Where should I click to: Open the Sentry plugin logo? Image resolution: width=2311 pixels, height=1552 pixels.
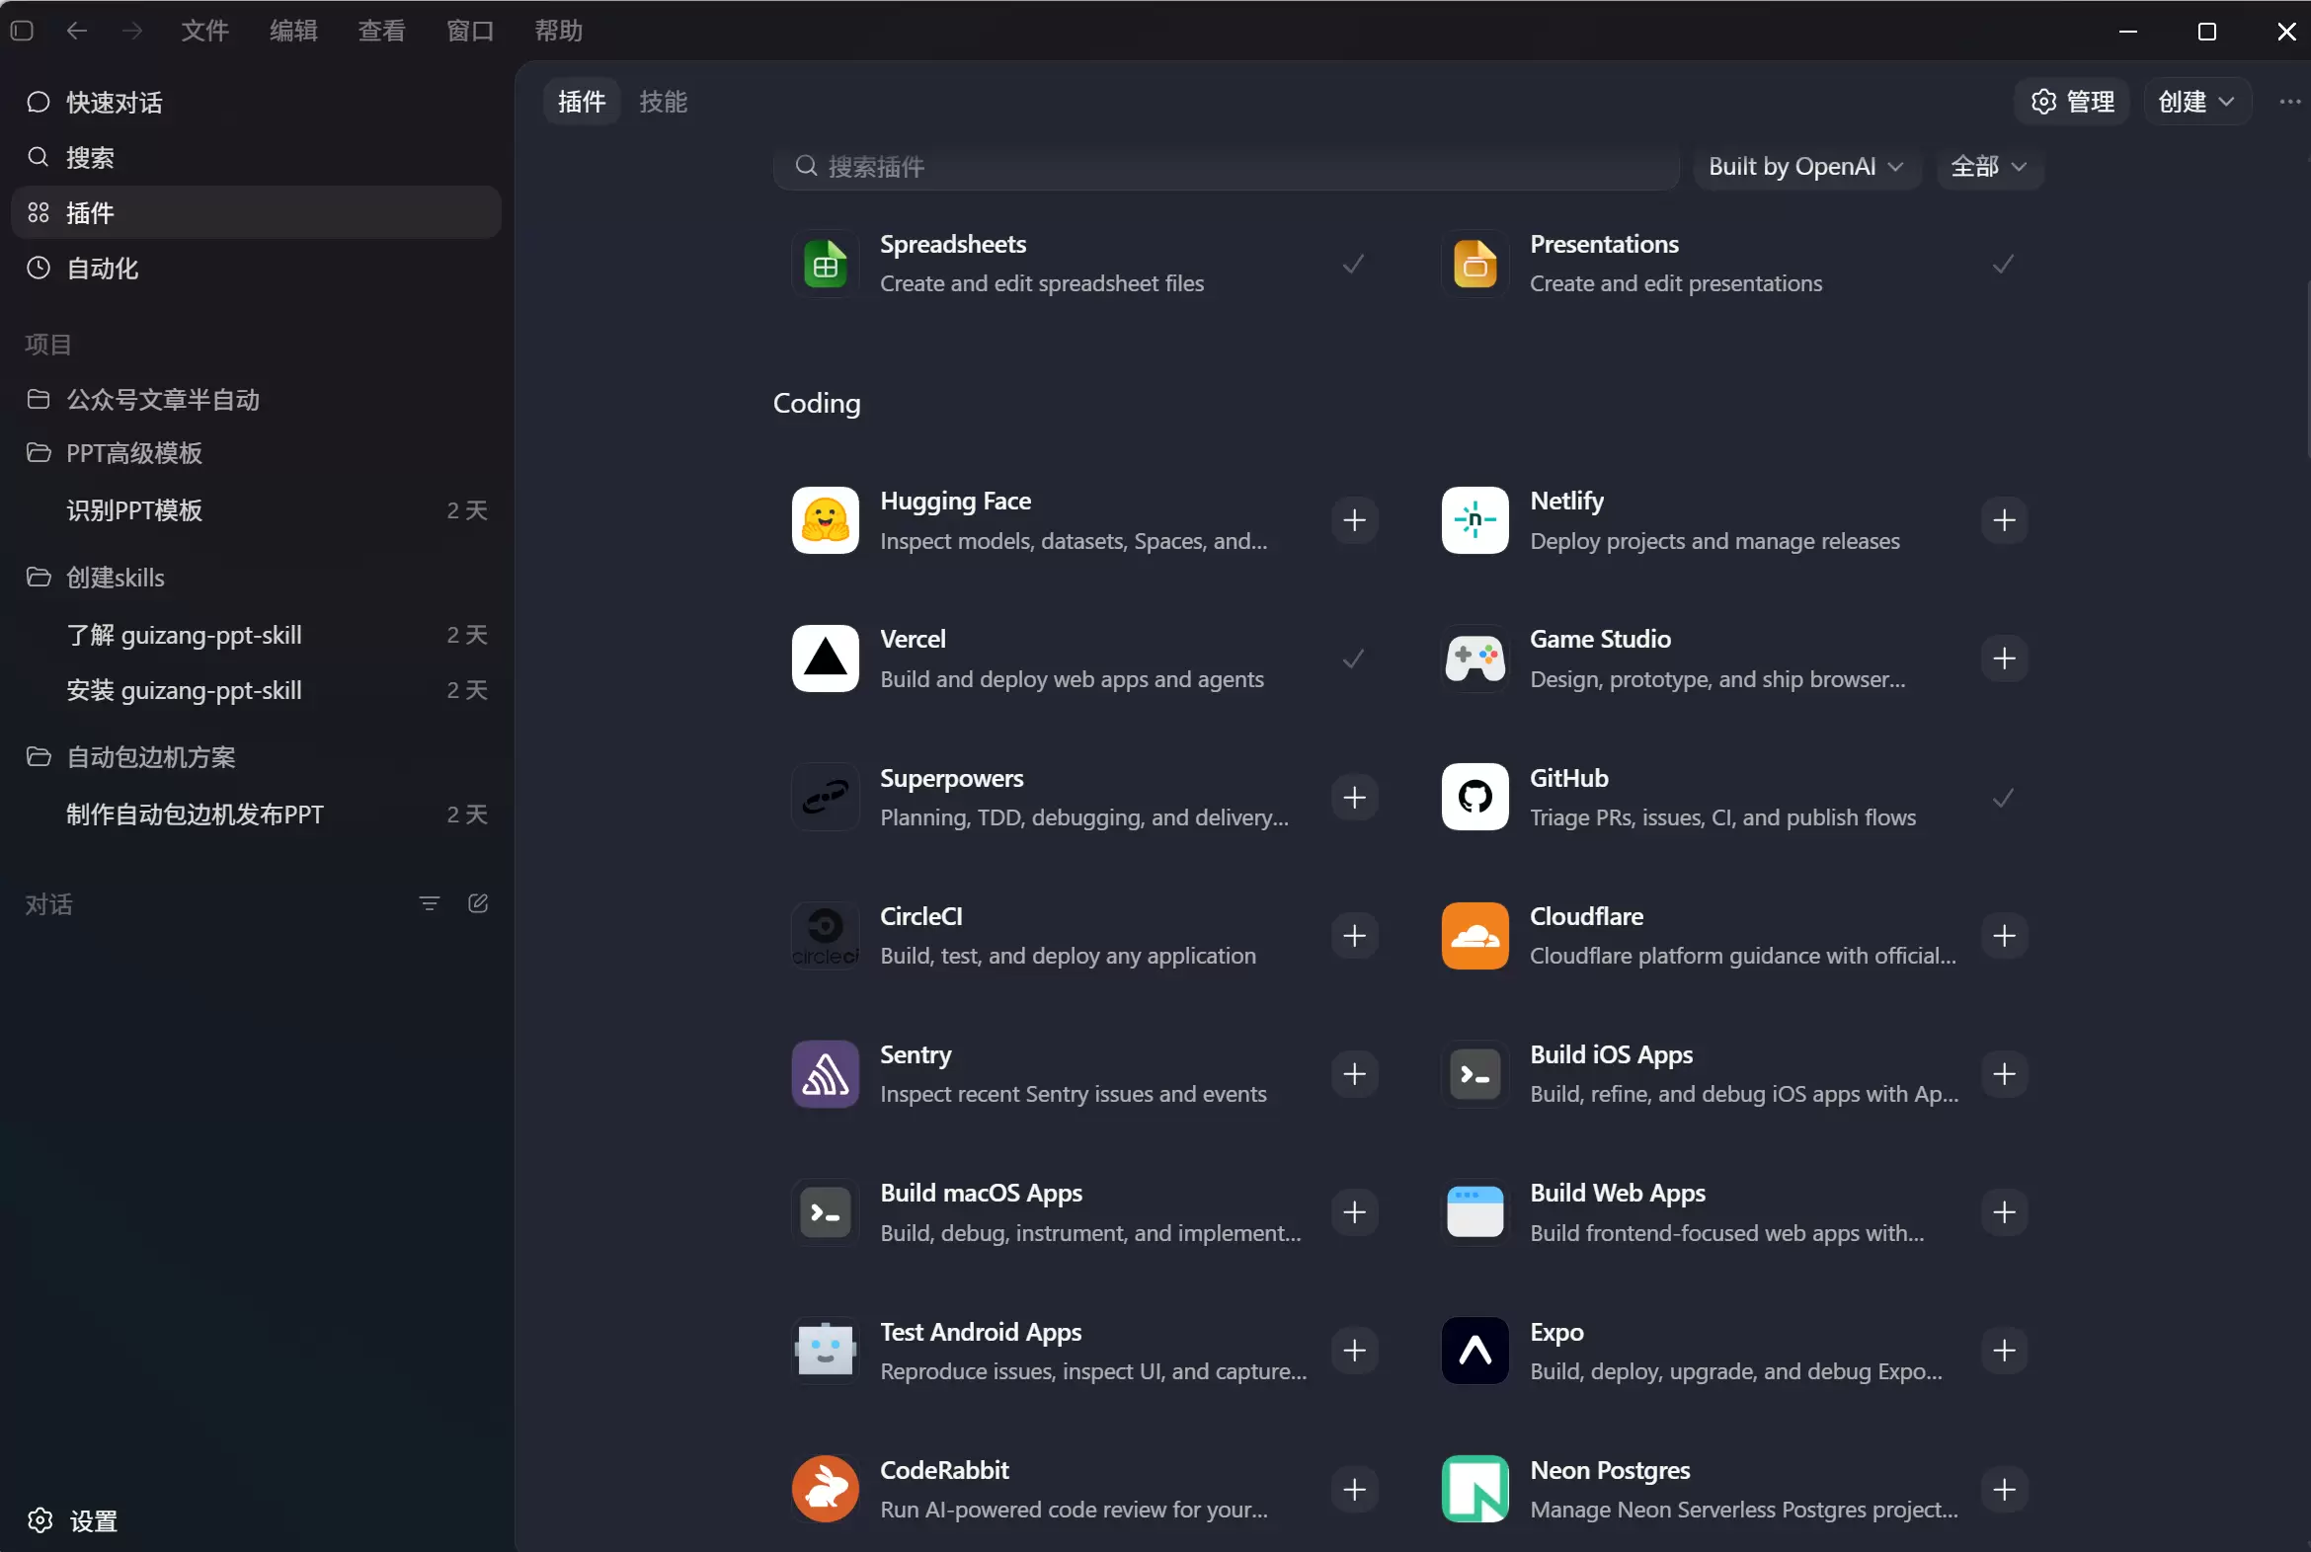[825, 1075]
